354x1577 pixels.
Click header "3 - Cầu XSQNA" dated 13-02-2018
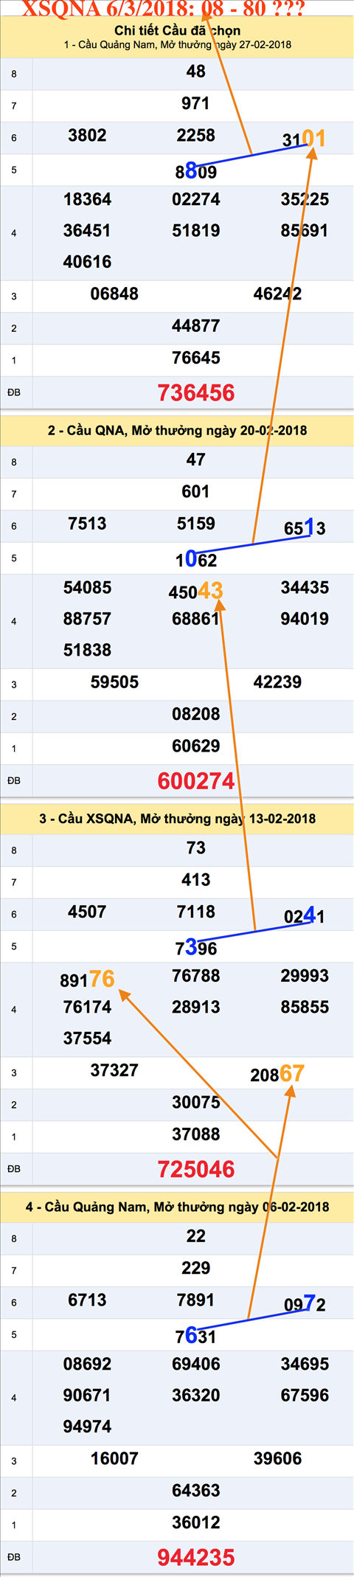177,818
